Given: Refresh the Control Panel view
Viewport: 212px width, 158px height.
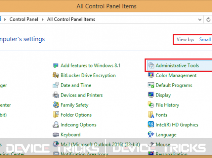Looking at the screenshot, I should (208, 20).
